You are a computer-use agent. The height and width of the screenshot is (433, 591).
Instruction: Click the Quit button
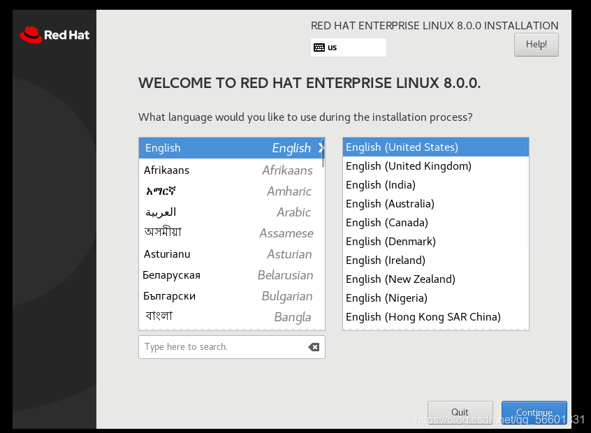[x=460, y=412]
